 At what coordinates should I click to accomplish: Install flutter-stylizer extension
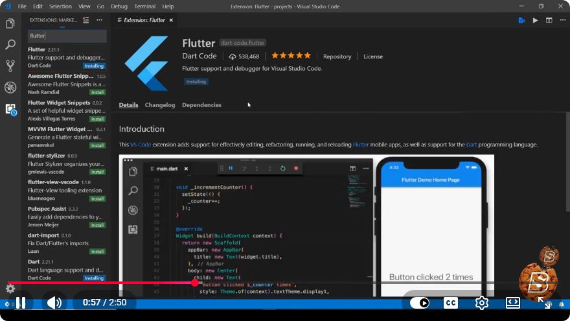click(x=97, y=172)
